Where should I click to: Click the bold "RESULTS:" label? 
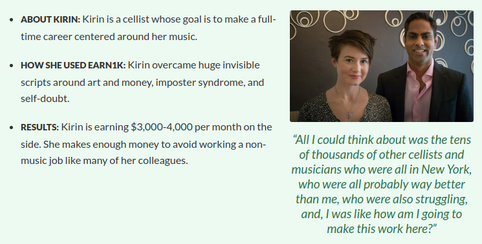tap(39, 127)
